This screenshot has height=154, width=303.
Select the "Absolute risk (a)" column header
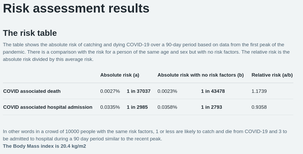tap(120, 75)
